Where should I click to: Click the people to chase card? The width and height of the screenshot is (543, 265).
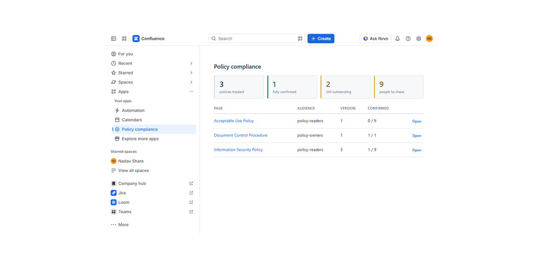[398, 87]
